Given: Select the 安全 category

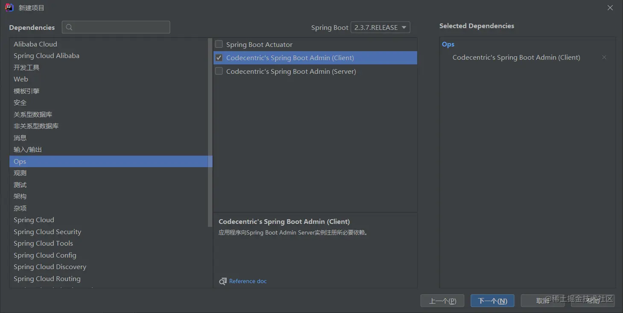Looking at the screenshot, I should pyautogui.click(x=109, y=103).
